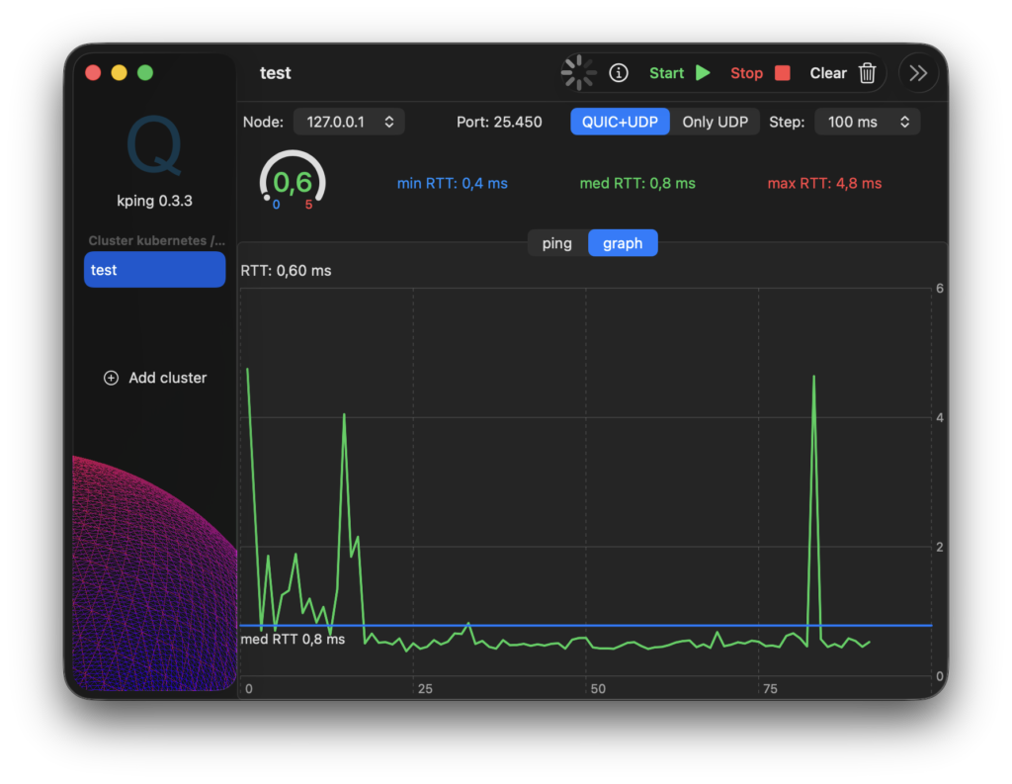The height and width of the screenshot is (784, 1012).
Task: Select QUIC+UDP protocol mode
Action: click(x=620, y=122)
